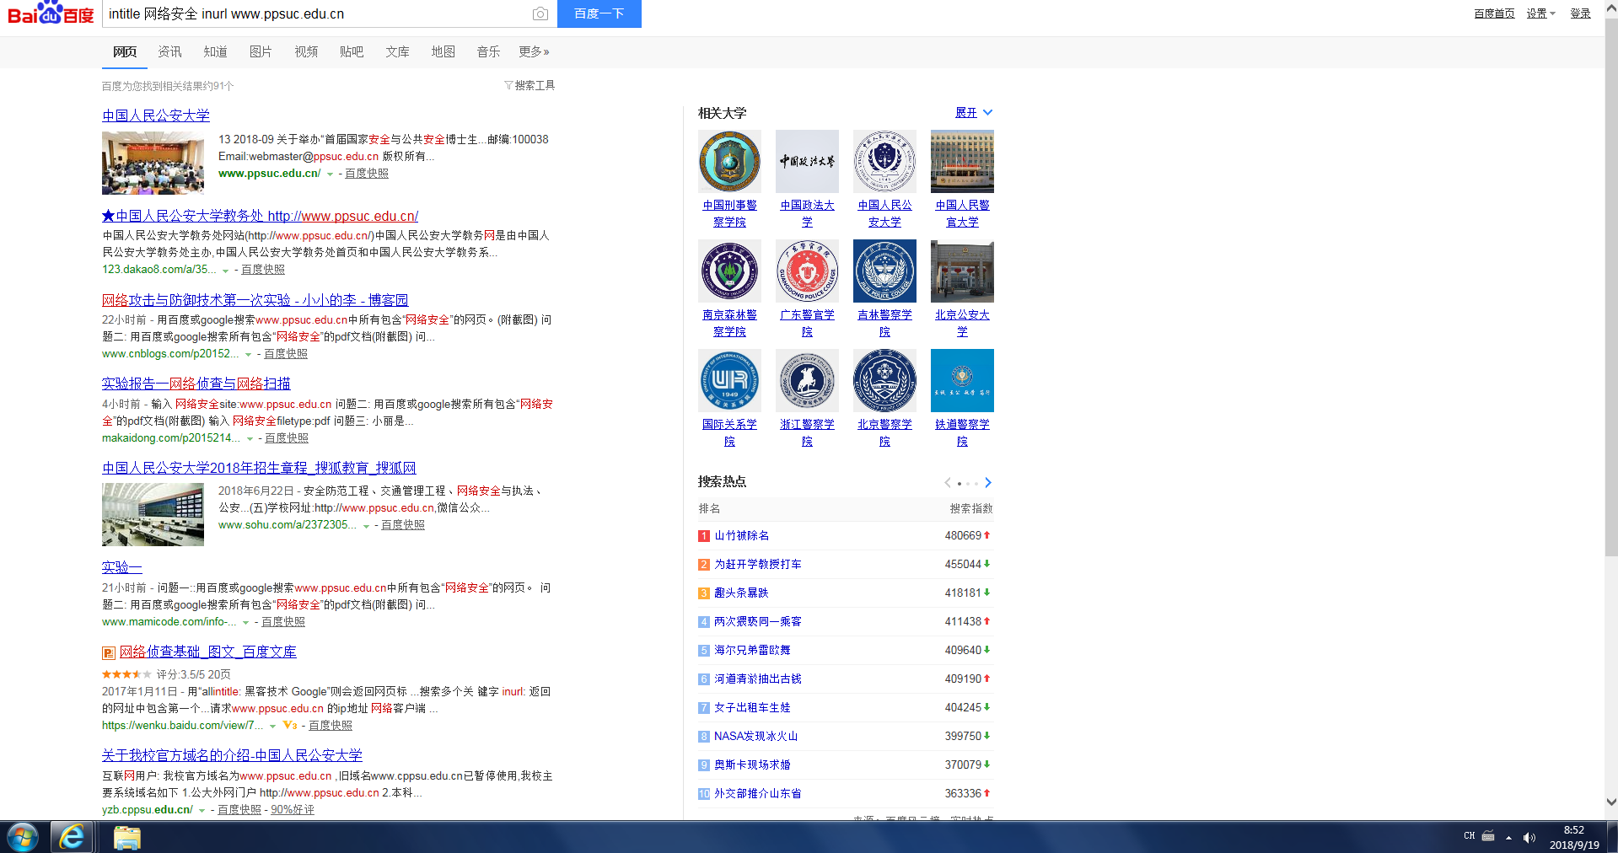Open Internet Explorer from the taskbar

[72, 837]
